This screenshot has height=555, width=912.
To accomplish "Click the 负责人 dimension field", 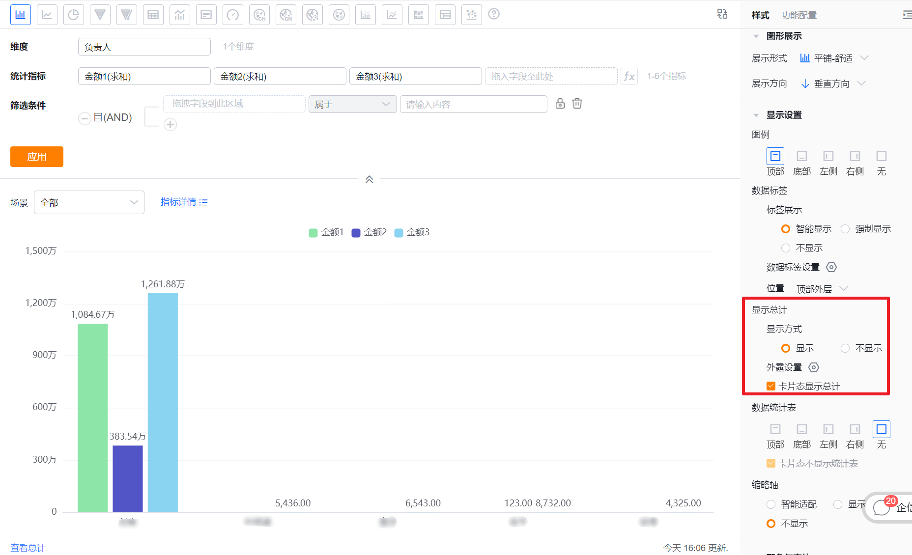I will [144, 47].
